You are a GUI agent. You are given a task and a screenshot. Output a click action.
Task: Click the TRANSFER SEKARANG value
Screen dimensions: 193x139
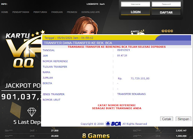click(x=131, y=94)
